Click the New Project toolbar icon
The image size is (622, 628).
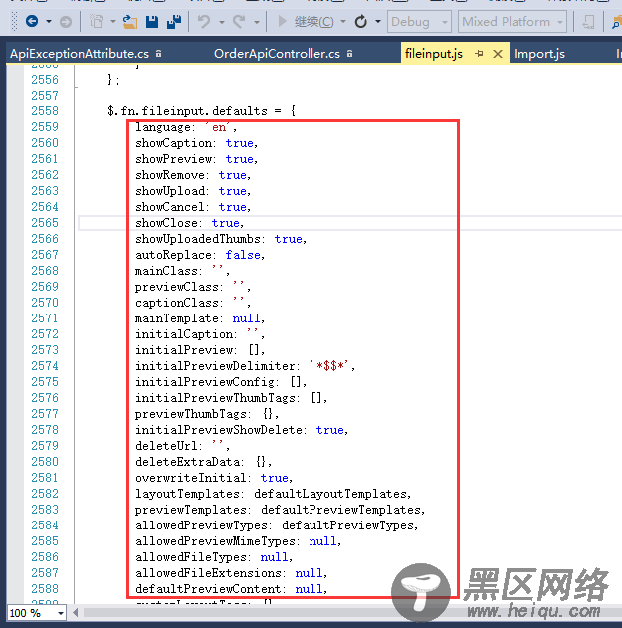click(x=97, y=21)
